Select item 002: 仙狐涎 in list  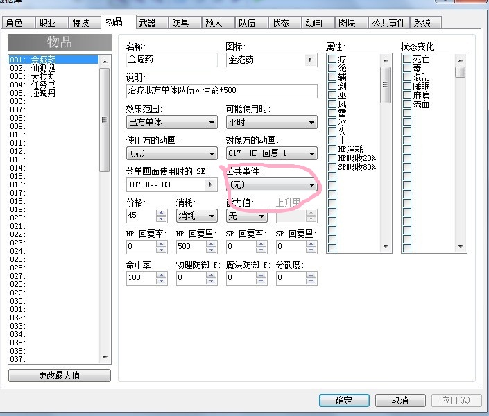[x=53, y=68]
